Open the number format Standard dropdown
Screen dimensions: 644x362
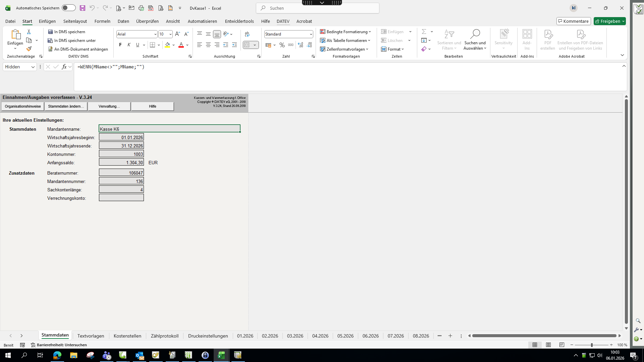coord(311,34)
